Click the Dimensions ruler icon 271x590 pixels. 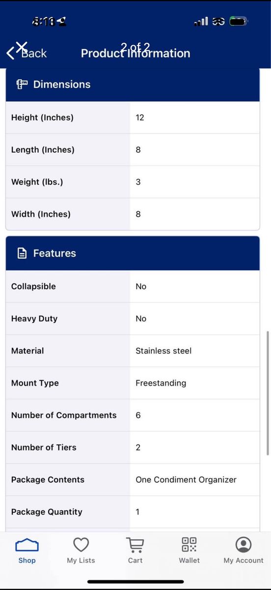coord(22,84)
